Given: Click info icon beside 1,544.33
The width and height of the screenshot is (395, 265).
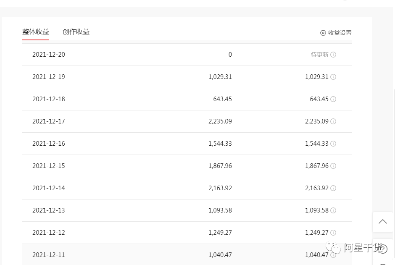Looking at the screenshot, I should pos(333,144).
